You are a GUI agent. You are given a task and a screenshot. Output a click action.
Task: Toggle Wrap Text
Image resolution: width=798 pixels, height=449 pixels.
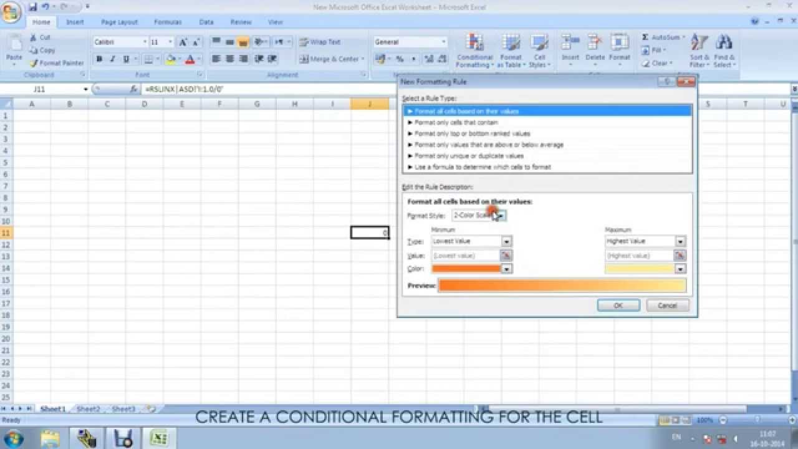click(320, 42)
